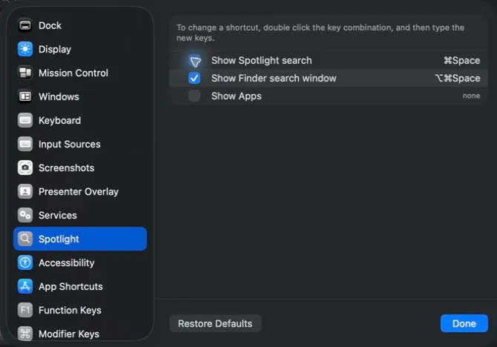Image resolution: width=497 pixels, height=347 pixels.
Task: Click the Accessibility icon
Action: pos(25,262)
